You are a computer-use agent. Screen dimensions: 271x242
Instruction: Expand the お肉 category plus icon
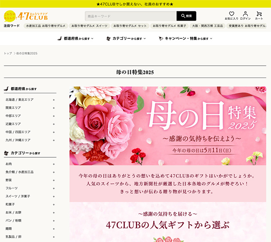[x=54, y=164]
